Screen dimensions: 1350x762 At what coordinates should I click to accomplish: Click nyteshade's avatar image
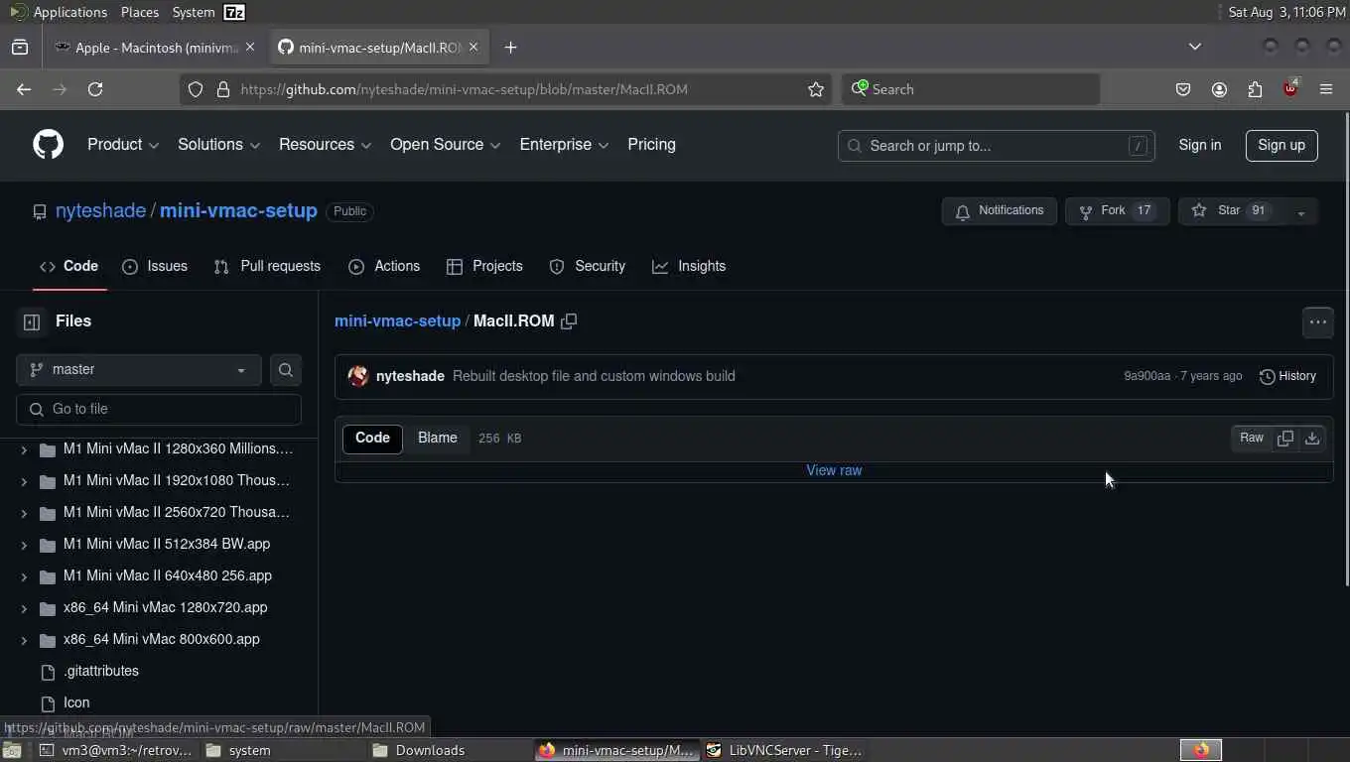tap(358, 376)
